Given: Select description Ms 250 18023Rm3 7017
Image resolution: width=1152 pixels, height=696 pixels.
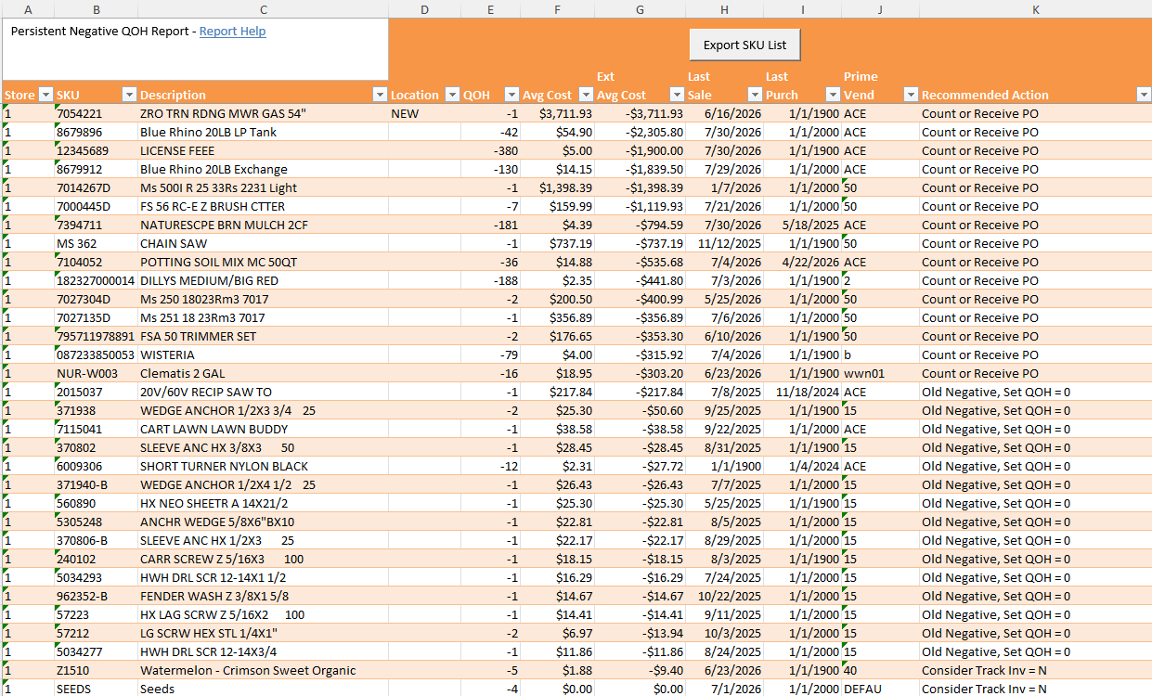Looking at the screenshot, I should coord(263,299).
